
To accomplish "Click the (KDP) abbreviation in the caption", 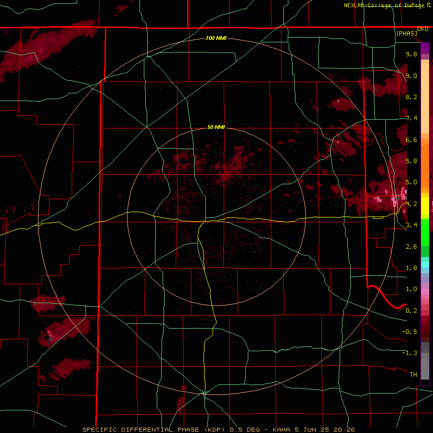I will (x=215, y=430).
